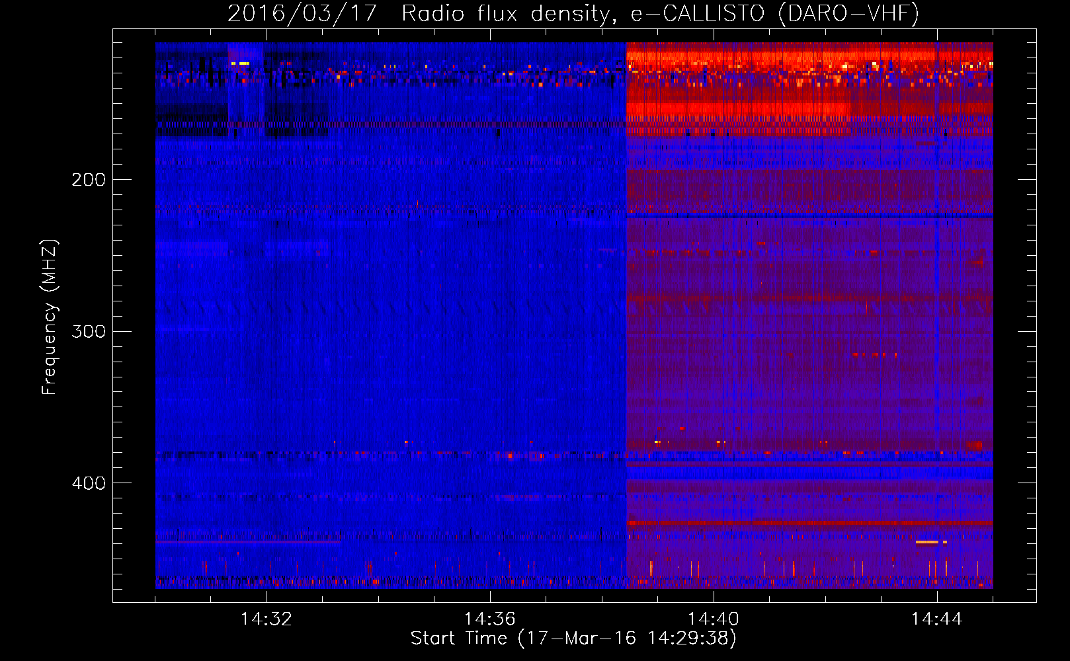
Task: Click the 'Frequency (MHZ)' axis label
Action: pos(50,317)
